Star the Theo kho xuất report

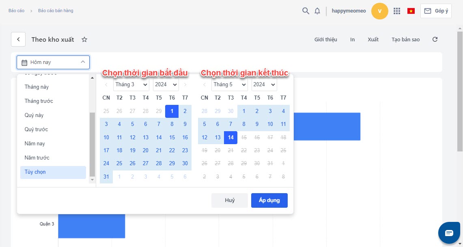point(84,39)
